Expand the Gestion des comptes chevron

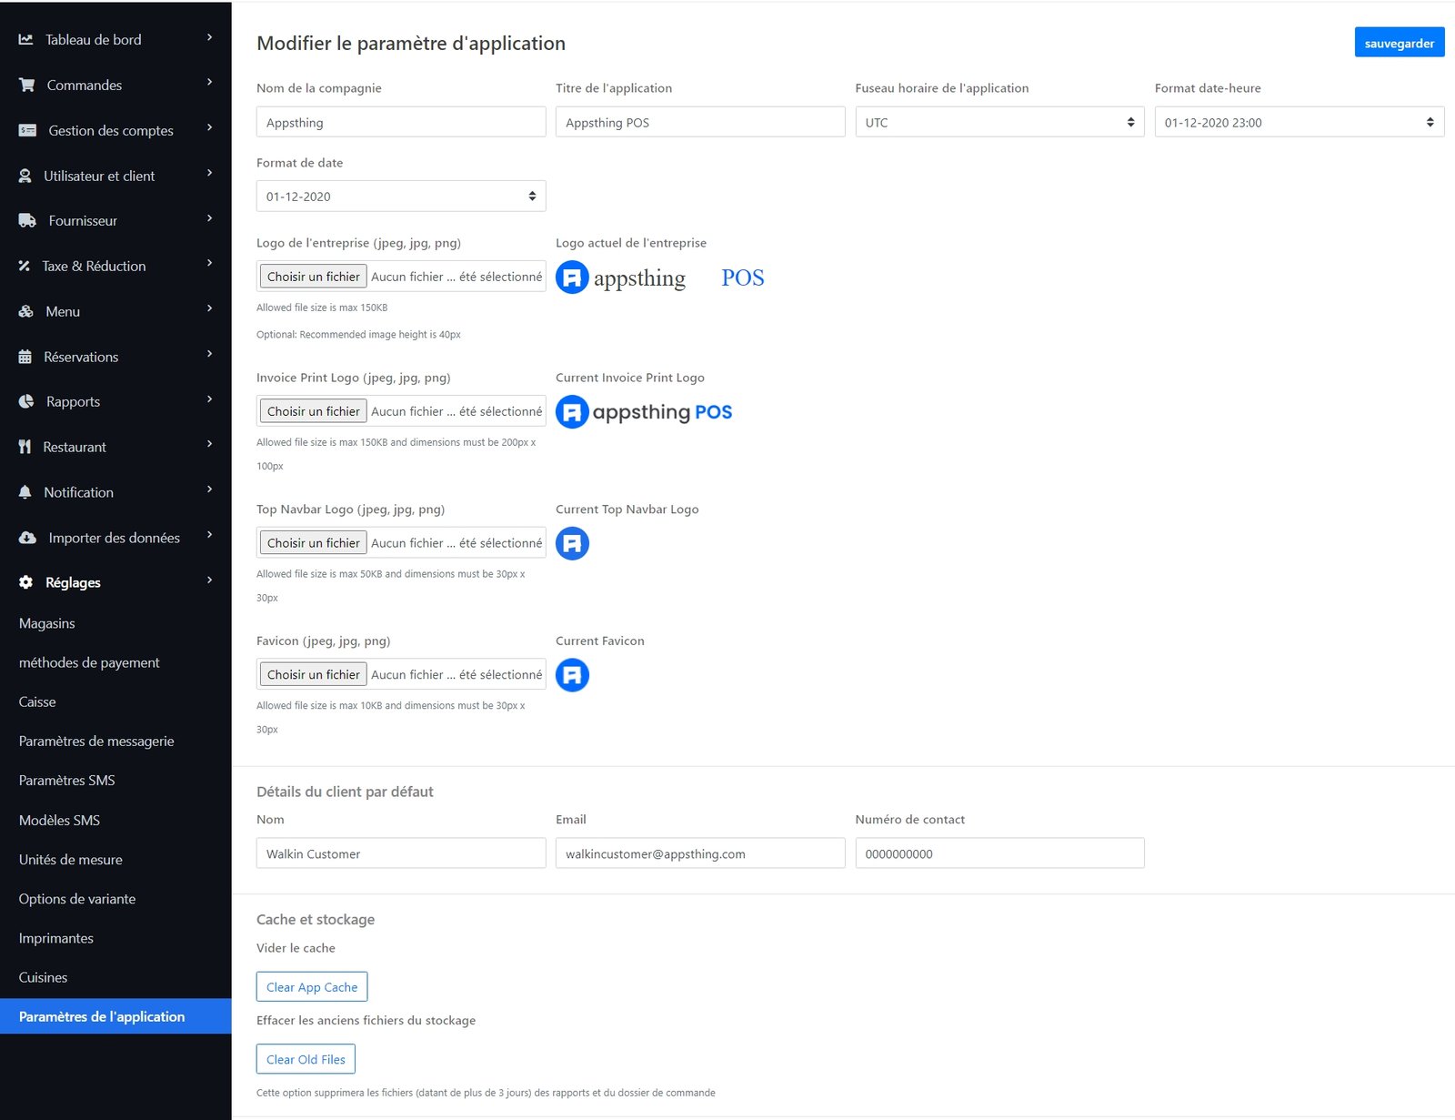209,127
